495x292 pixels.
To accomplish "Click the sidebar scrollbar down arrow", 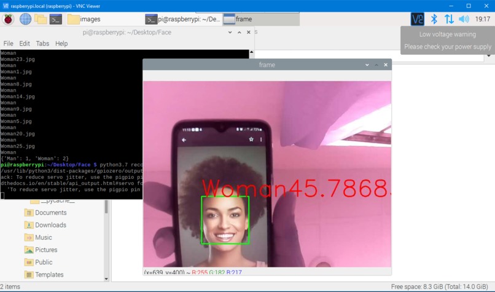I will (x=106, y=278).
